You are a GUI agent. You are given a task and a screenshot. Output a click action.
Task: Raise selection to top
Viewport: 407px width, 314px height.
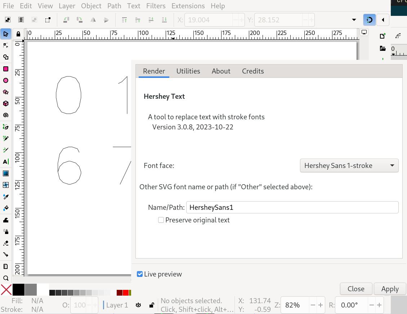124,20
